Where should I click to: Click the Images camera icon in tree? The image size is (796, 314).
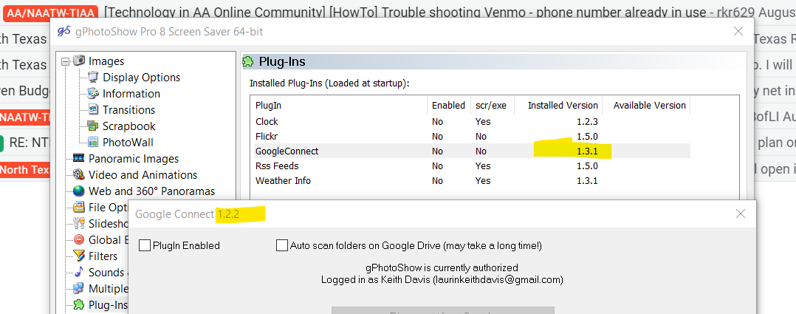pos(79,61)
